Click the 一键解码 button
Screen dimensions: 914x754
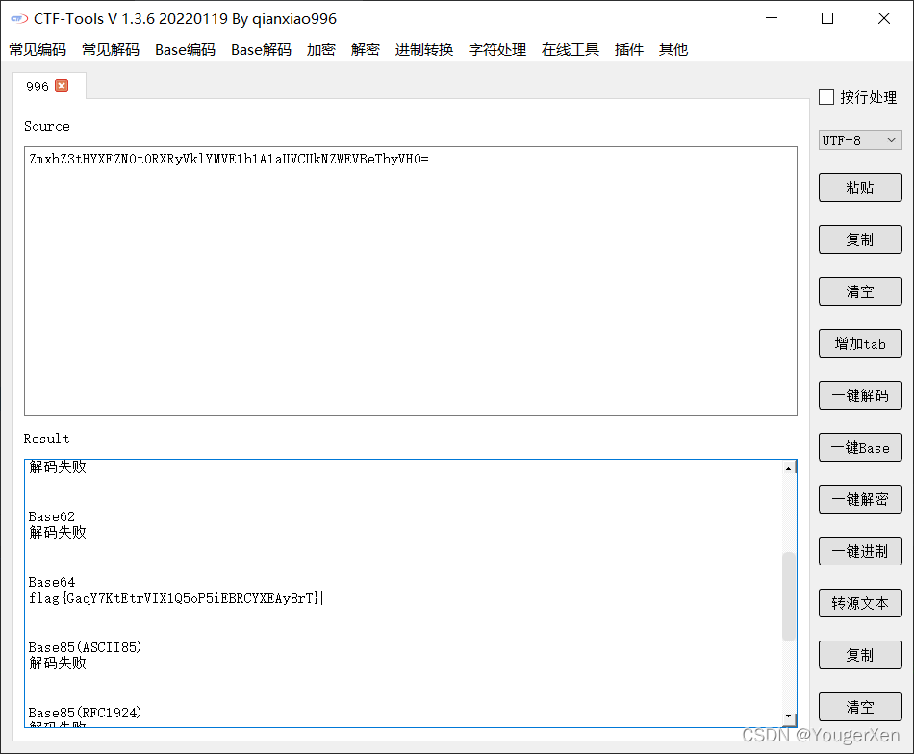click(x=860, y=395)
